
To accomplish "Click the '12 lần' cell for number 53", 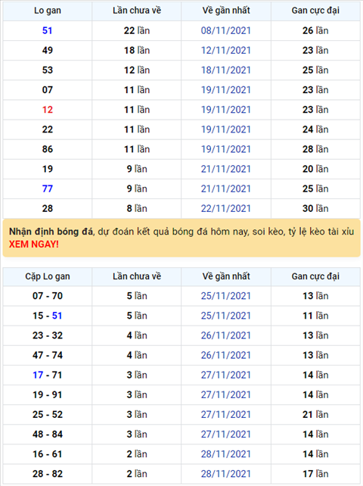I will [137, 70].
